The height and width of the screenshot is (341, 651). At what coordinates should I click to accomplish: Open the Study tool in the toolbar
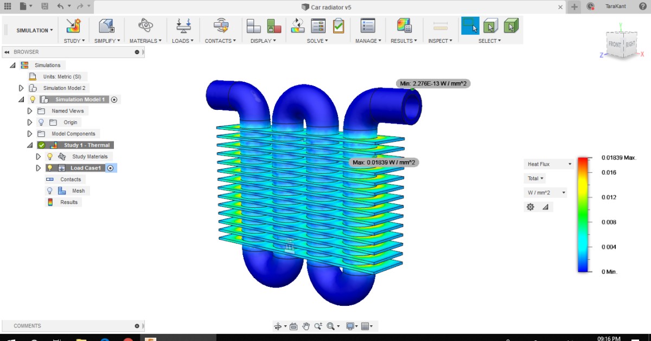click(74, 25)
